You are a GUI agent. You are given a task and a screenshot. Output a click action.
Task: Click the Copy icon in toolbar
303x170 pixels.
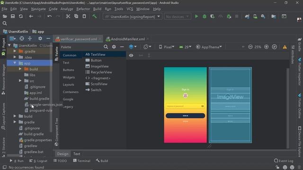[76, 17]
